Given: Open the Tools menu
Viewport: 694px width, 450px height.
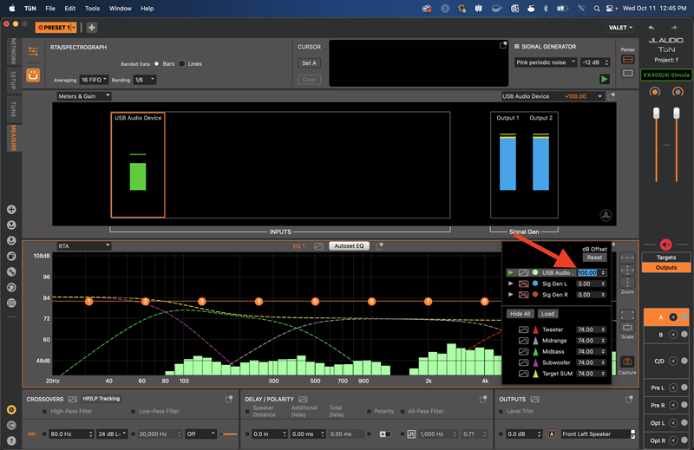Looking at the screenshot, I should tap(92, 9).
